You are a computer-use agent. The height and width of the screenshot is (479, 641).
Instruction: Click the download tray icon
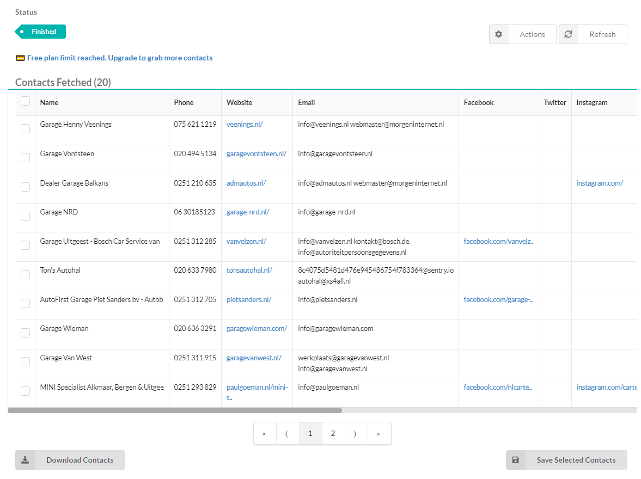pyautogui.click(x=25, y=460)
